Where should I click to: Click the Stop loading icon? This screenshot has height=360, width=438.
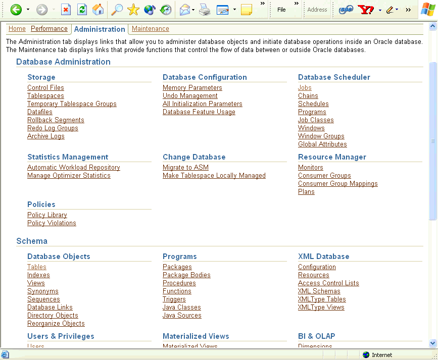click(66, 10)
